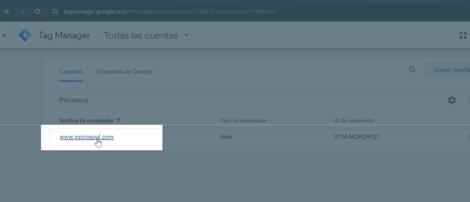Click the Web container type cell
470x202 pixels.
(226, 137)
